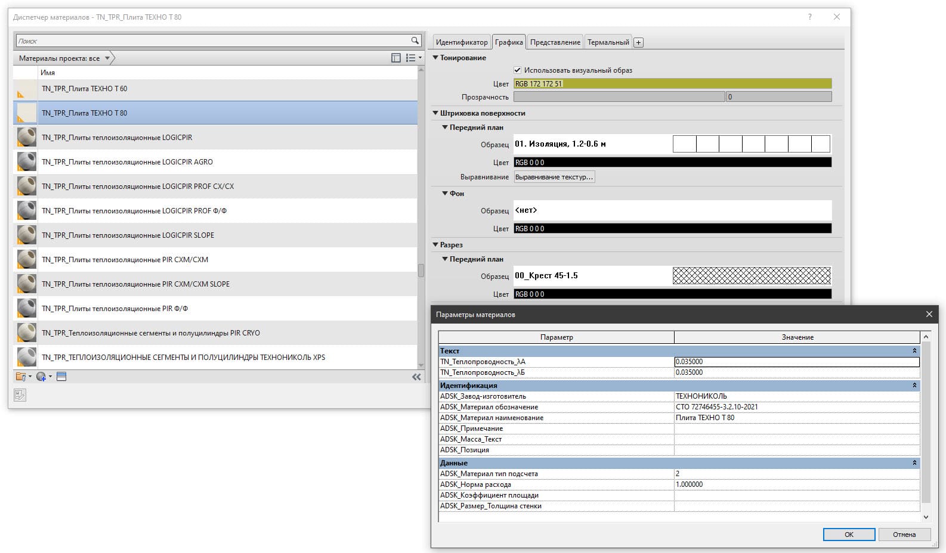Collapse the material list with double chevron

coord(416,377)
